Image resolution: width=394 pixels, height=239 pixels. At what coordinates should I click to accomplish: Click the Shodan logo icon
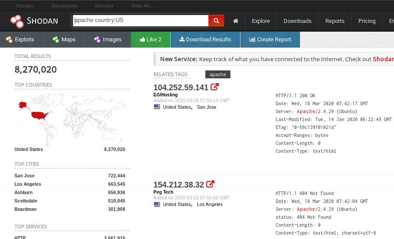click(x=17, y=21)
